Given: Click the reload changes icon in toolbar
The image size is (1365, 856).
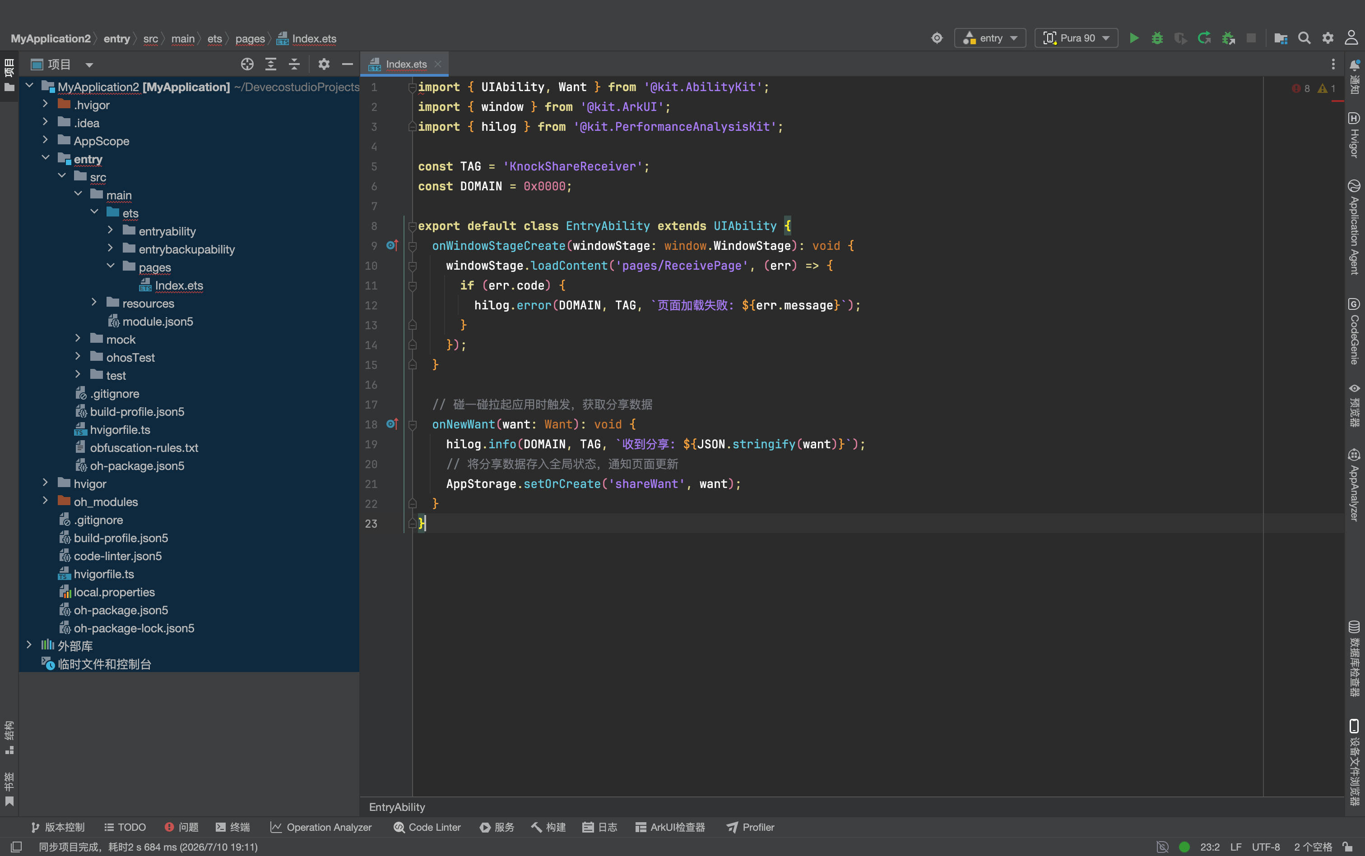Looking at the screenshot, I should 1204,38.
